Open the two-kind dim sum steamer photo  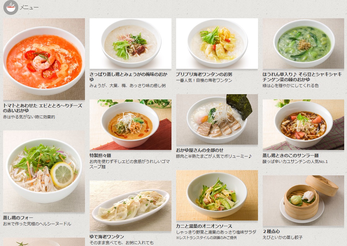tap(303, 201)
